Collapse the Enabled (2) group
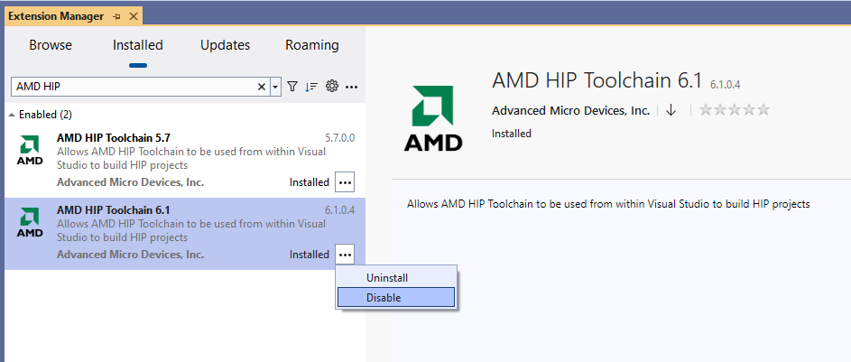Viewport: 851px width, 362px height. pos(12,116)
